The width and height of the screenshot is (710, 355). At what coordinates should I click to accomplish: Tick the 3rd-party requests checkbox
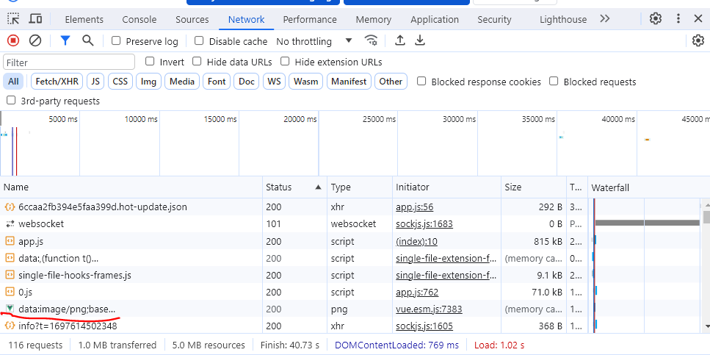(11, 101)
